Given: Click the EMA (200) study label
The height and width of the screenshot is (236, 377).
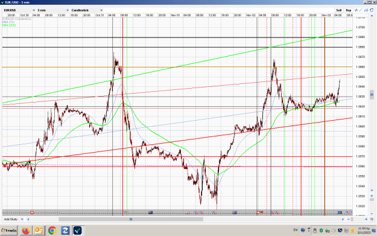Looking at the screenshot, I should [x=9, y=25].
